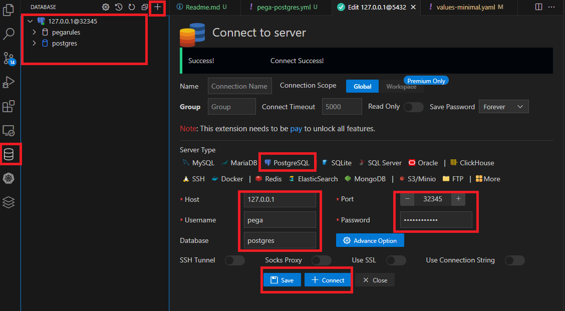Open the Remote Explorer view

(9, 130)
